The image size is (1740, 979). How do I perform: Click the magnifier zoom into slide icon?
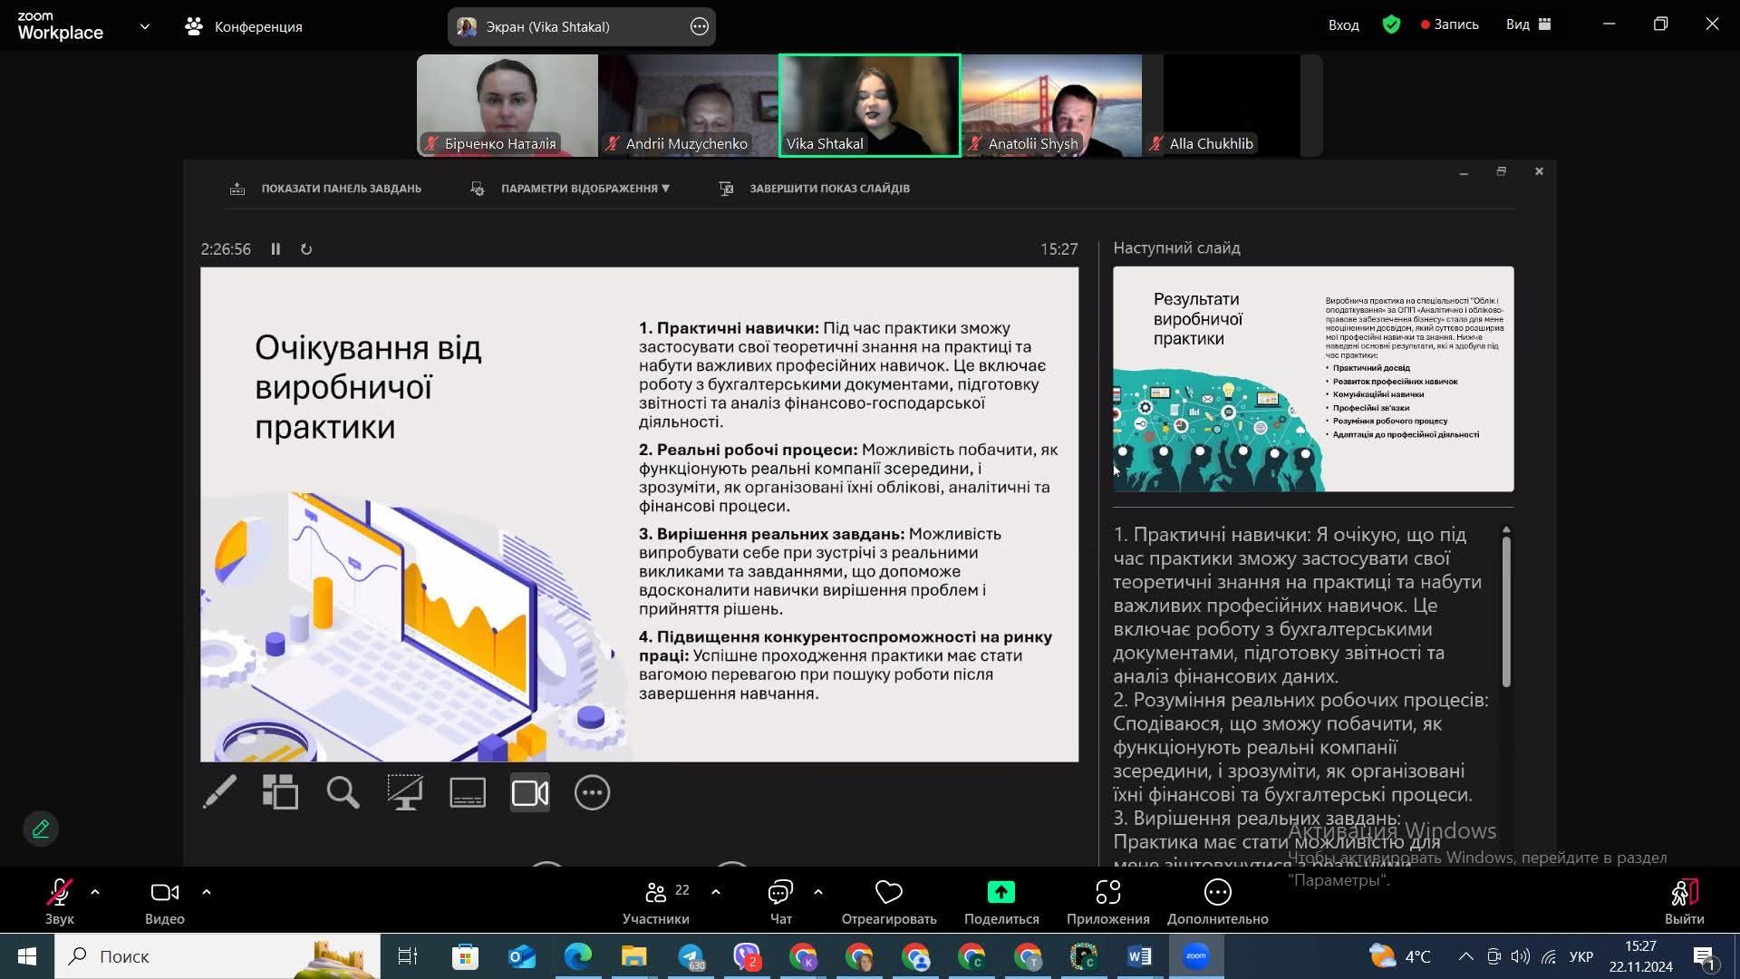click(x=343, y=792)
